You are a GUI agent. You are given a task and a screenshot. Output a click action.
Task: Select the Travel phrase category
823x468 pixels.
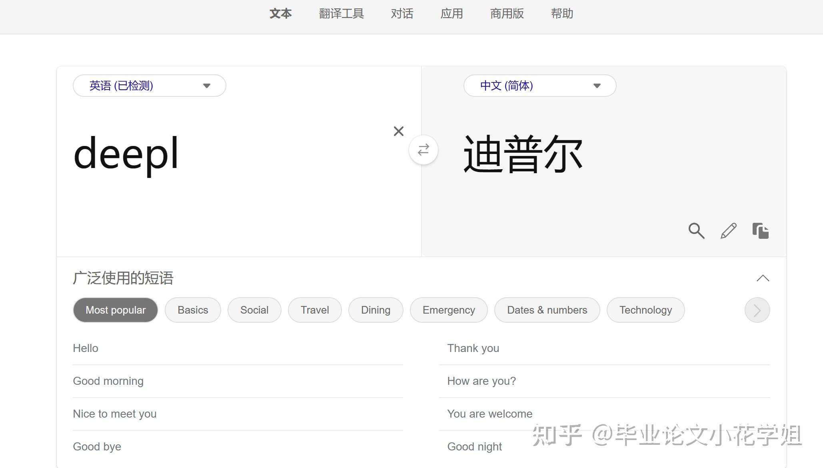315,310
